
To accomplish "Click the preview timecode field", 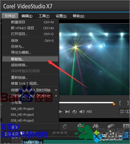I will (x=125, y=112).
